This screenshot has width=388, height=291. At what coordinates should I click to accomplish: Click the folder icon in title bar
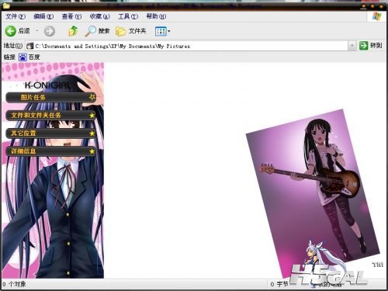[x=6, y=5]
